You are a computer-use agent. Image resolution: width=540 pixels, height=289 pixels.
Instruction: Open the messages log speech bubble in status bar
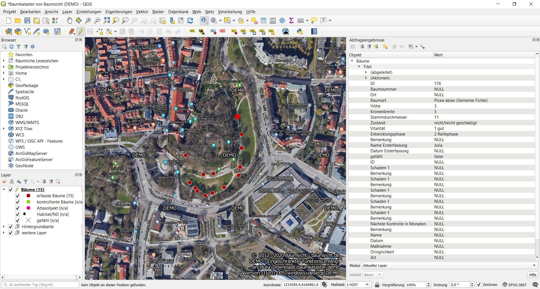coord(535,285)
